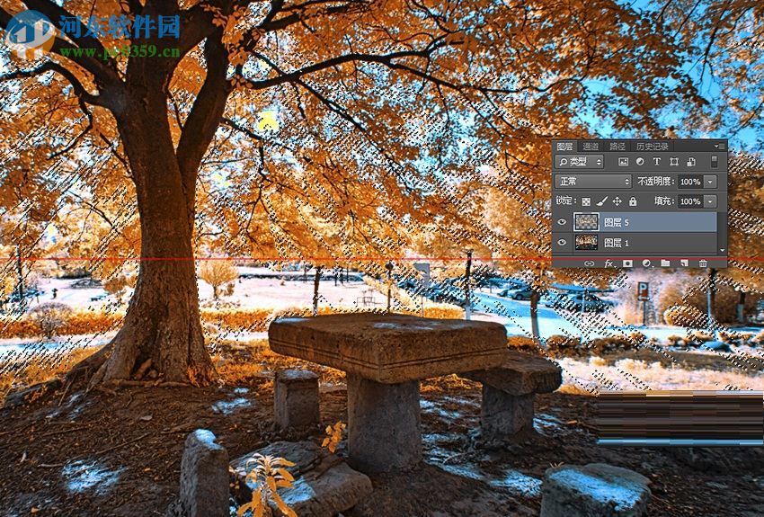Hide 图层 5 using its eye icon

tap(562, 222)
